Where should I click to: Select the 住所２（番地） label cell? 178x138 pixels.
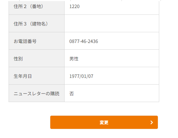click(x=37, y=6)
